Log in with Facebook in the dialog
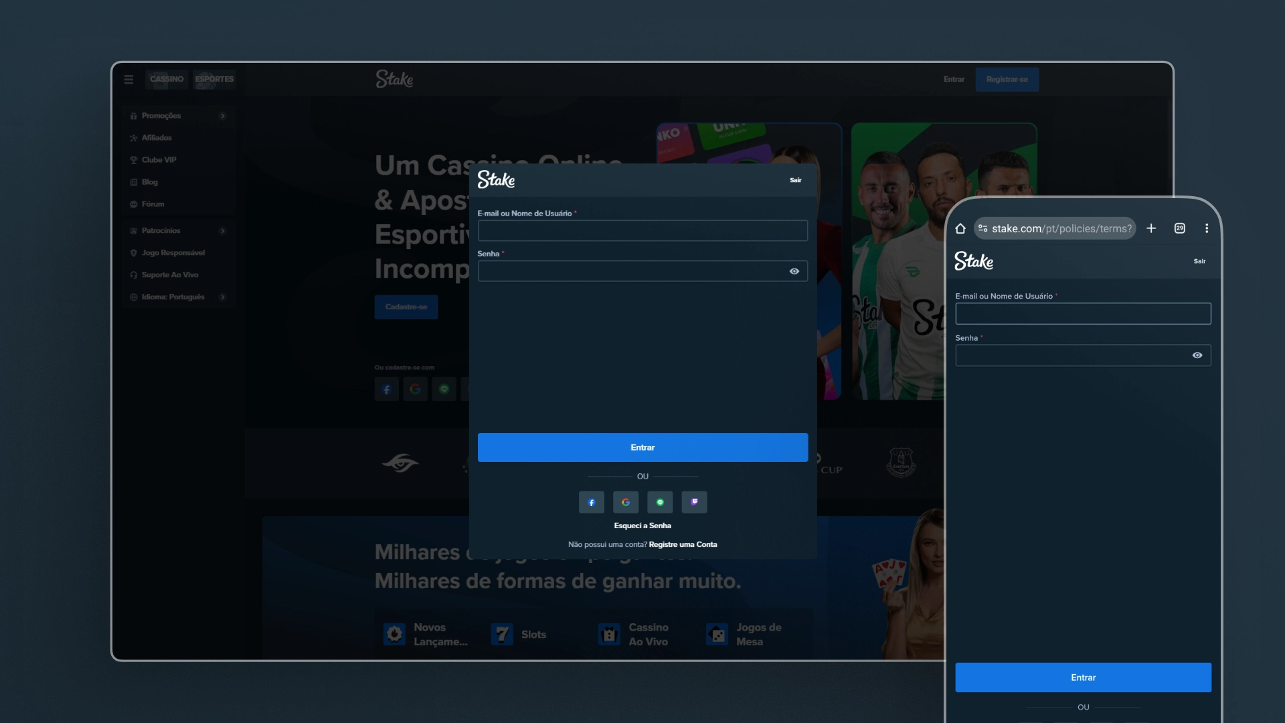Image resolution: width=1285 pixels, height=723 pixels. (x=592, y=502)
